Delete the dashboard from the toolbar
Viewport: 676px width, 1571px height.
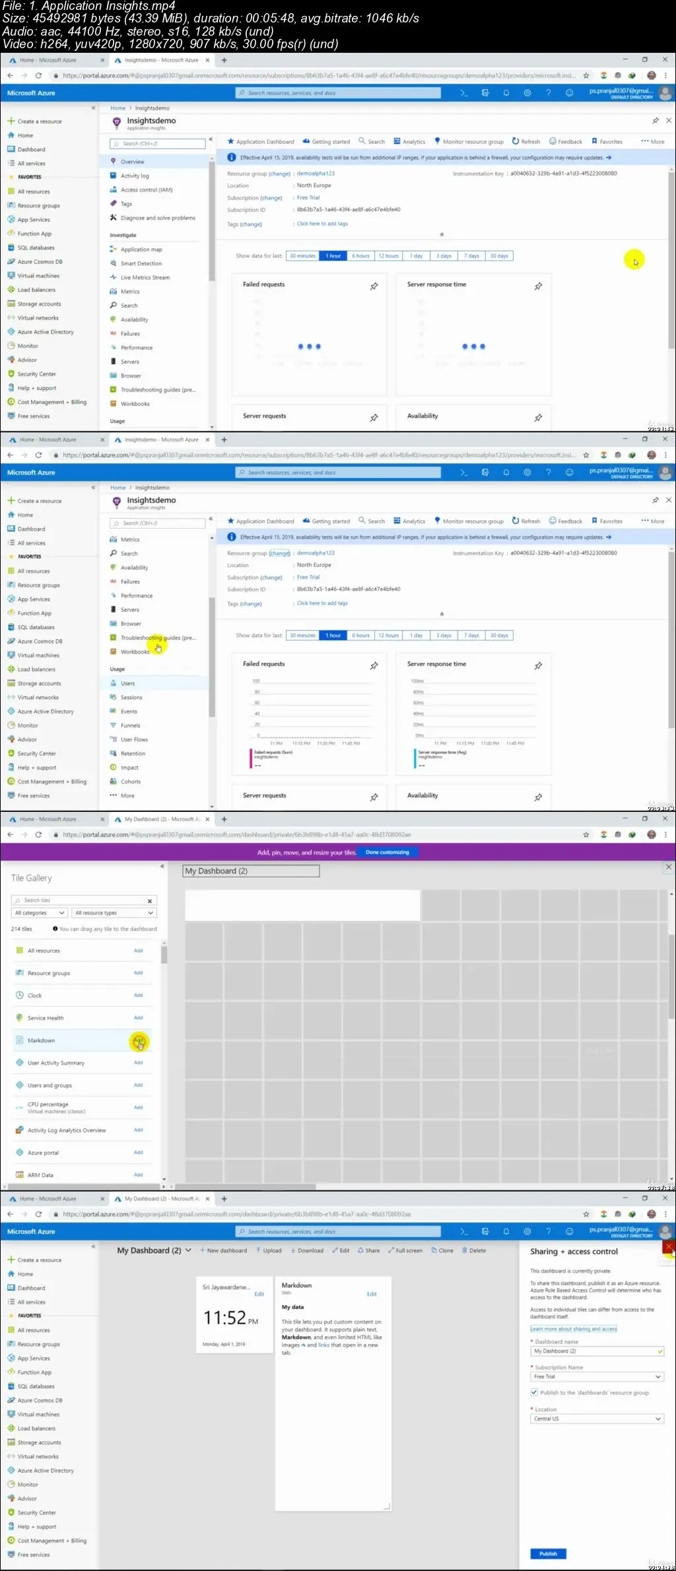[x=474, y=1250]
